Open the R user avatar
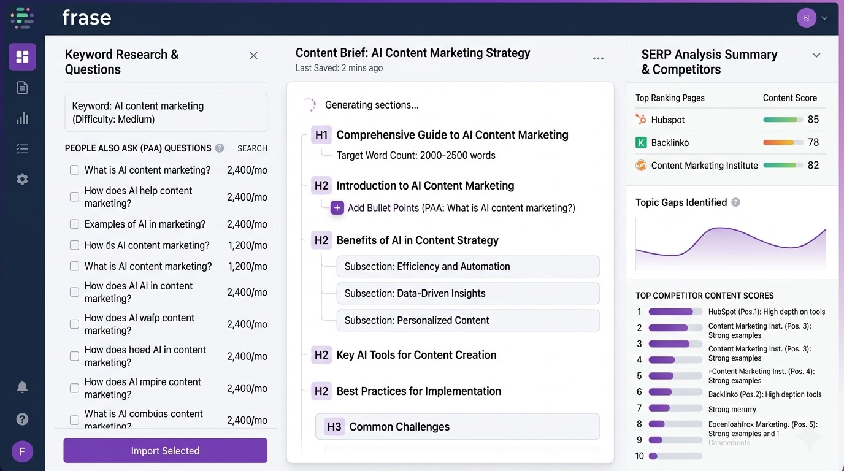Image resolution: width=844 pixels, height=471 pixels. pos(806,18)
